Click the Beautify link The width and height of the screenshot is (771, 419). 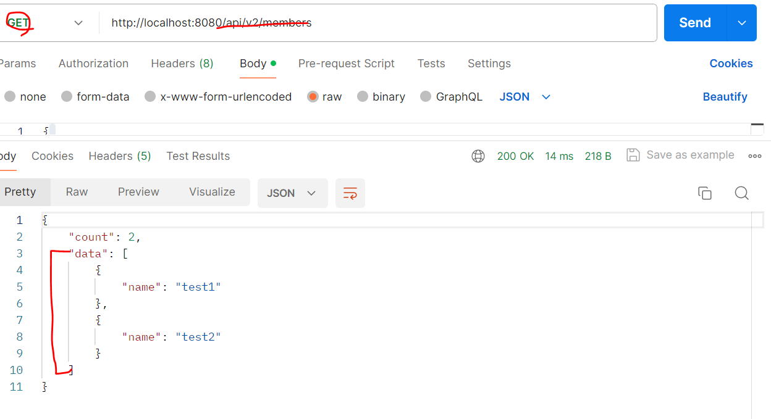[x=725, y=97]
